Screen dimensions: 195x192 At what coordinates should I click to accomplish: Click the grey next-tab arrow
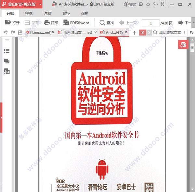point(149,33)
